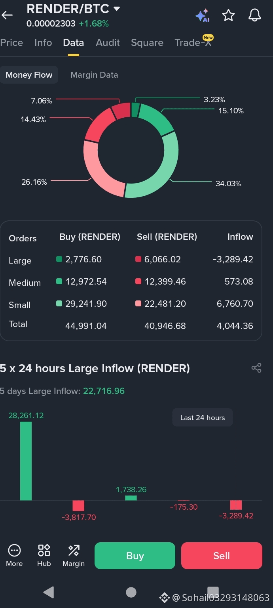273x608 pixels.
Task: Expand the RENDER/BTC pair dropdown
Action: (116, 8)
